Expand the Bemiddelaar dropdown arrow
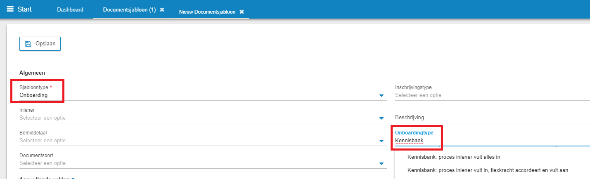590x179 pixels. [381, 141]
